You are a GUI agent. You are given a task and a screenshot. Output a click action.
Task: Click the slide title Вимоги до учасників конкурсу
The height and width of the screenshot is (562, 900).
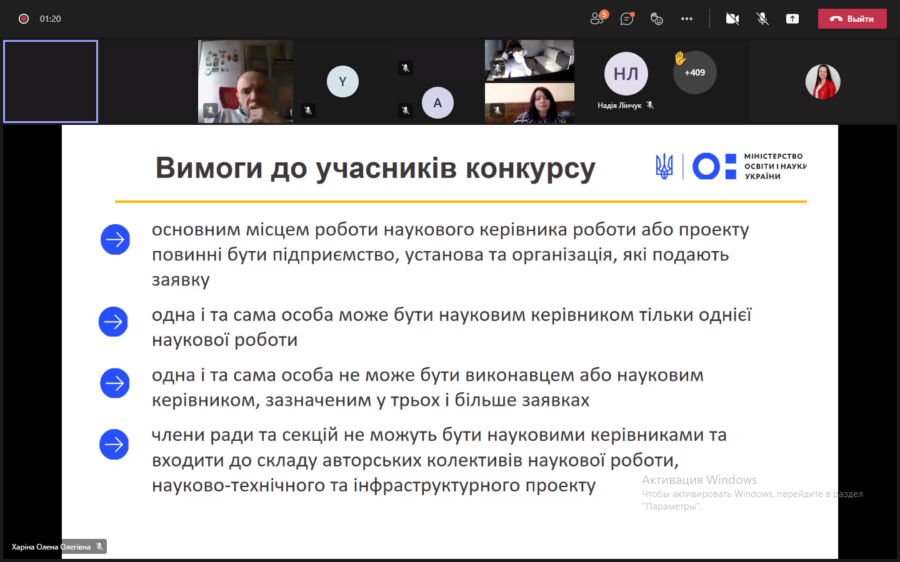376,168
